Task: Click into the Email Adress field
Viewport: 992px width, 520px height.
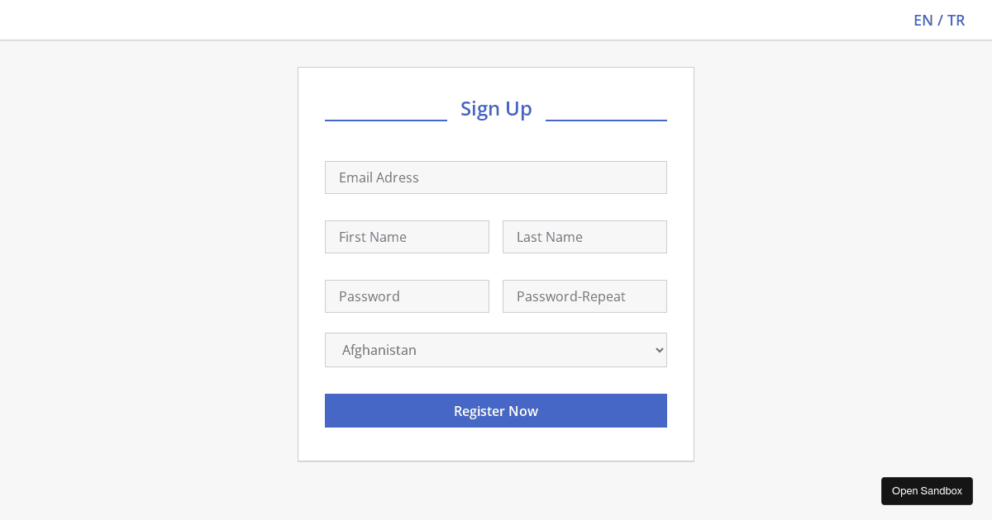Action: [x=496, y=177]
